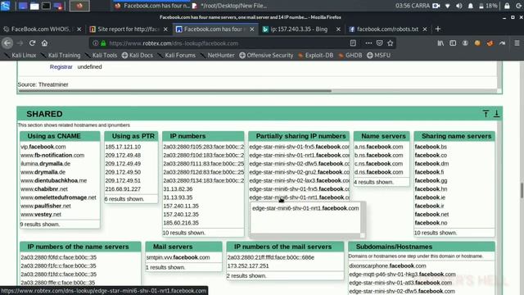Screen dimensions: 524x295
Task: Open www.fb-notification.com link
Action: [x=52, y=155]
